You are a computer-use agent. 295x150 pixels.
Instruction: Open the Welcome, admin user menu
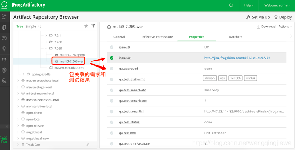(x=277, y=5)
